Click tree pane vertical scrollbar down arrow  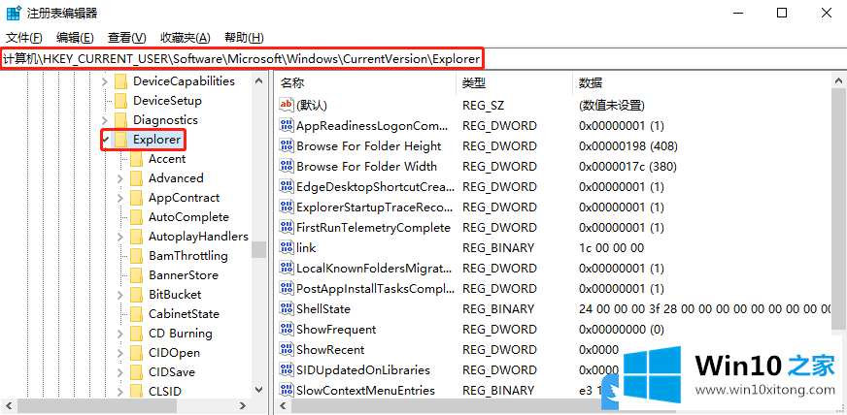point(258,390)
